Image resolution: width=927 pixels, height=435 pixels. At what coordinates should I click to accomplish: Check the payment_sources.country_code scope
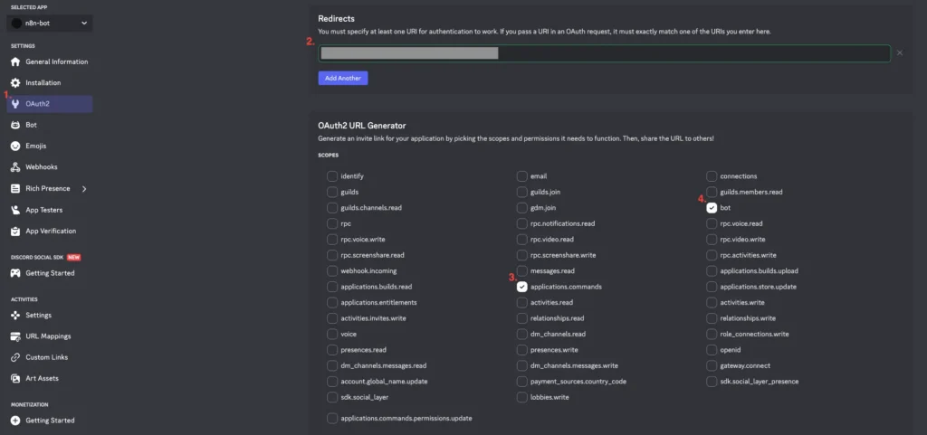coord(522,382)
